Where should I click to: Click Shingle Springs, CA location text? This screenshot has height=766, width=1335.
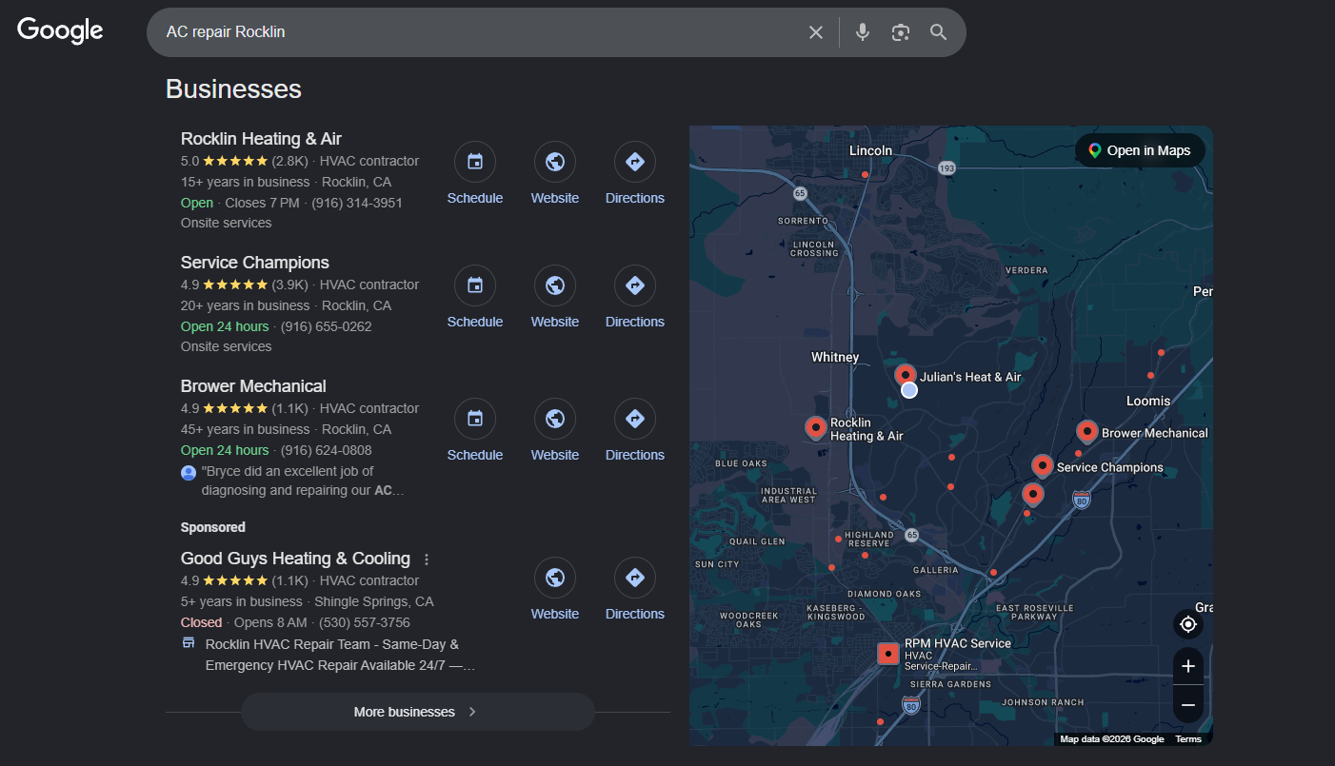tap(374, 601)
